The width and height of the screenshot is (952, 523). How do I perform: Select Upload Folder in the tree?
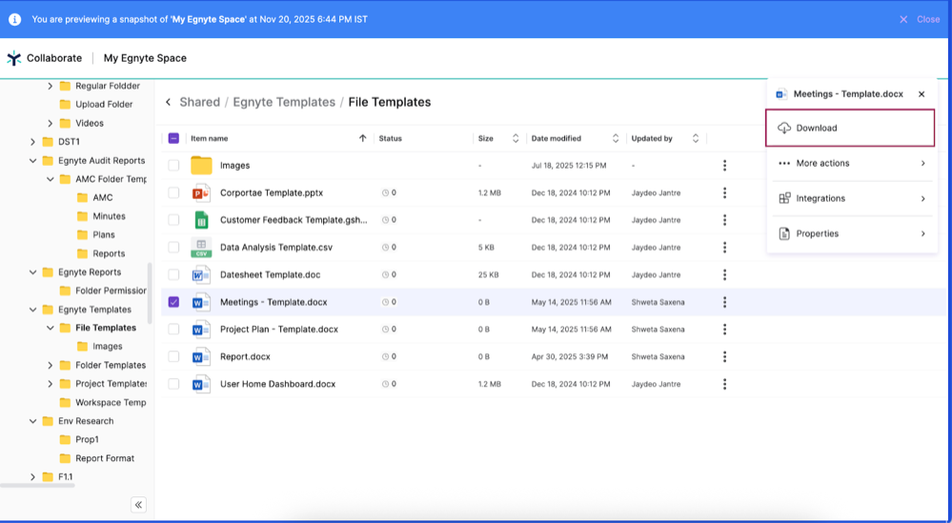click(104, 105)
